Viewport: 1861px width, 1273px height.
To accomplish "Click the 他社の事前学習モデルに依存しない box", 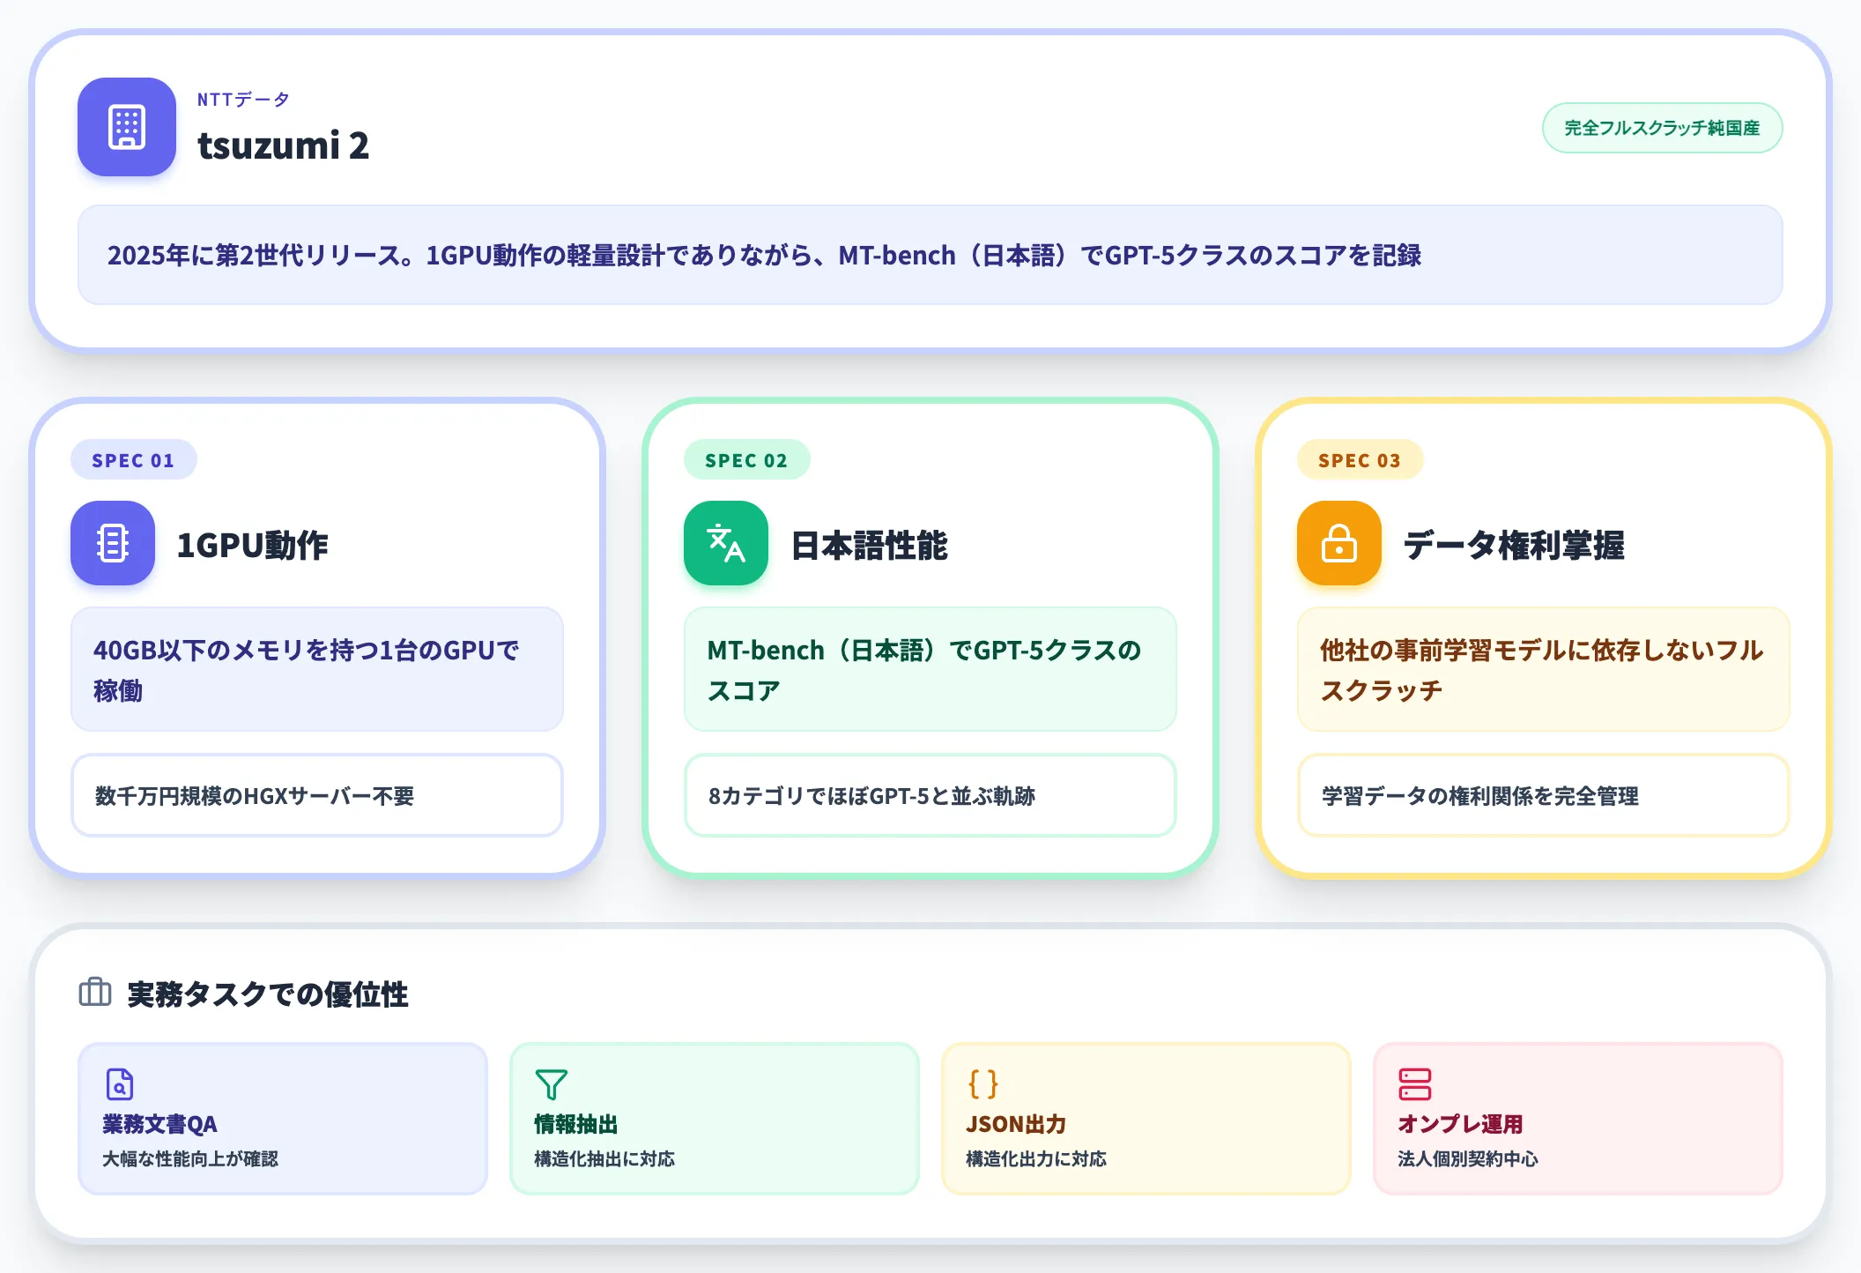I will 1544,669.
